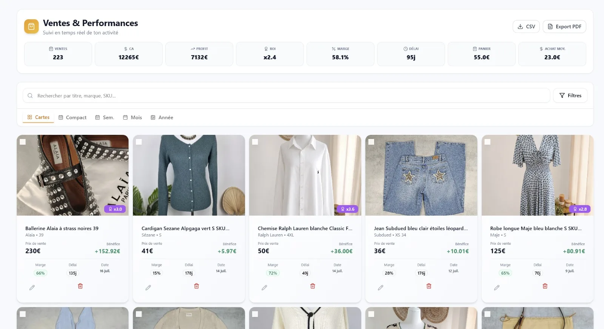The height and width of the screenshot is (329, 604).
Task: Click the MARGE 58.1% stat card
Action: pyautogui.click(x=341, y=54)
